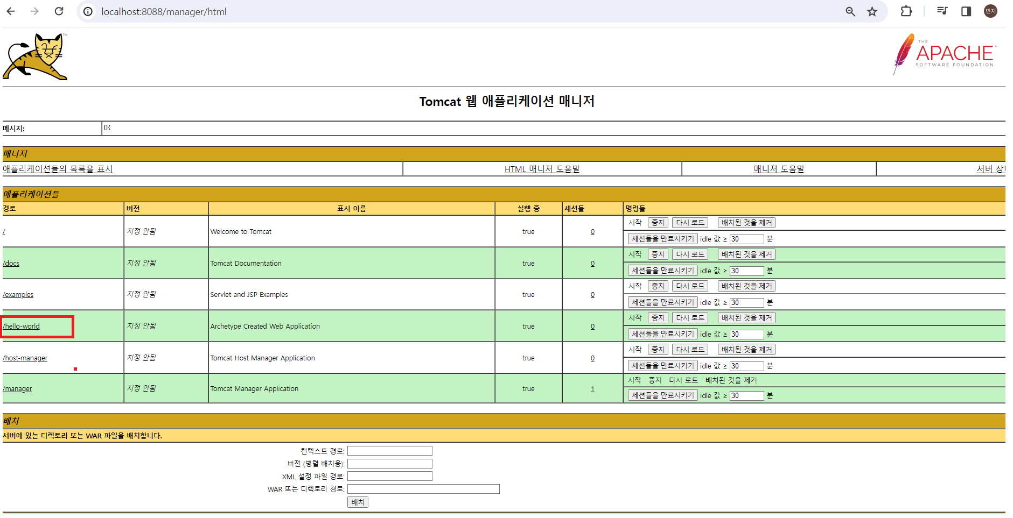Focus the 컨텍스트 경로 input field

[390, 451]
